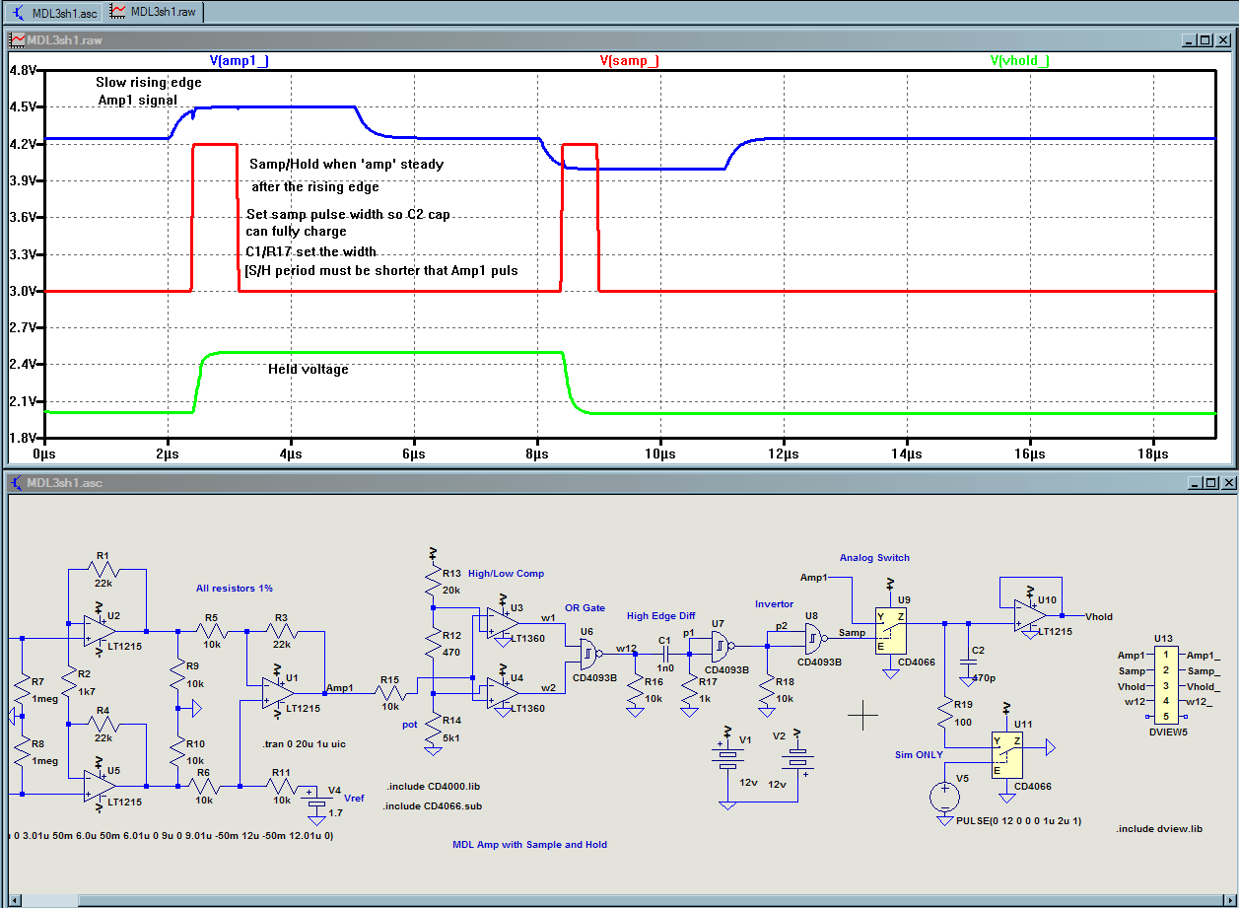Click the V(vhold_) trace label
1239x908 pixels.
[1019, 61]
